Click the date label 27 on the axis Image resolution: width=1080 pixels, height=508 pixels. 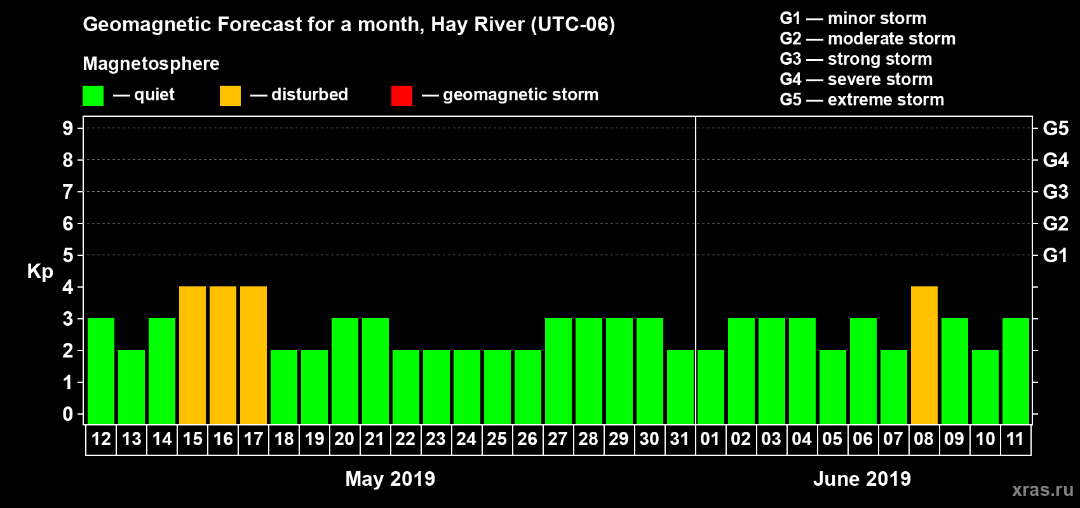click(558, 439)
